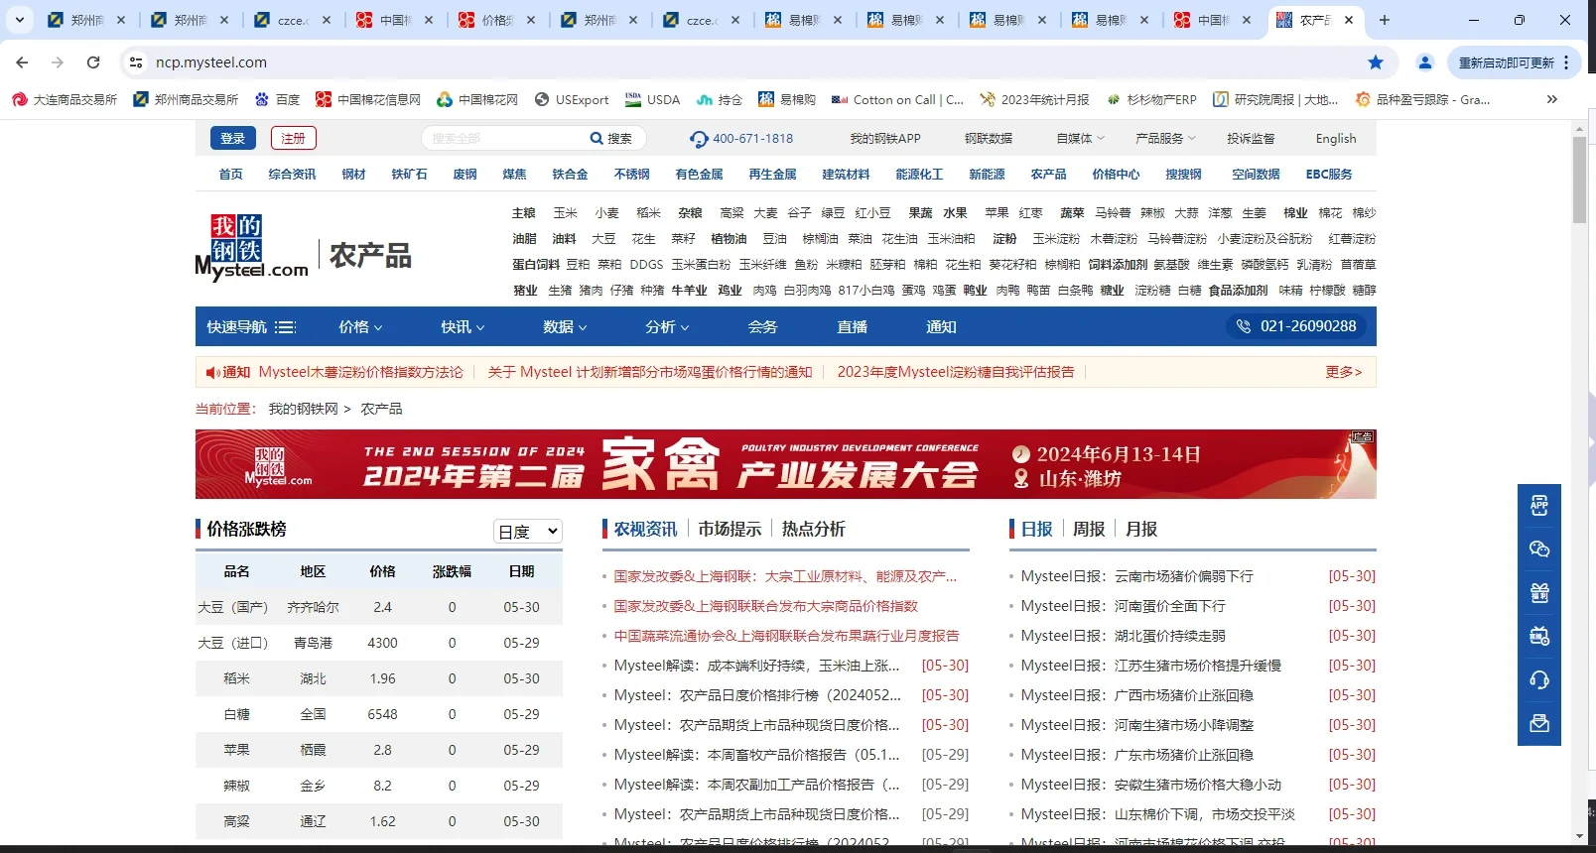The width and height of the screenshot is (1596, 853).
Task: Click the 通知 speaker icon
Action: (x=211, y=372)
